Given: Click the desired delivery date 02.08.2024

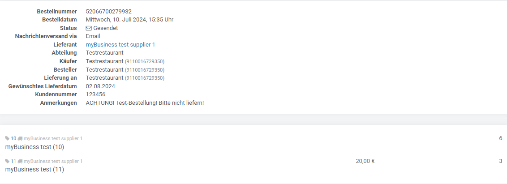Looking at the screenshot, I should (x=100, y=86).
